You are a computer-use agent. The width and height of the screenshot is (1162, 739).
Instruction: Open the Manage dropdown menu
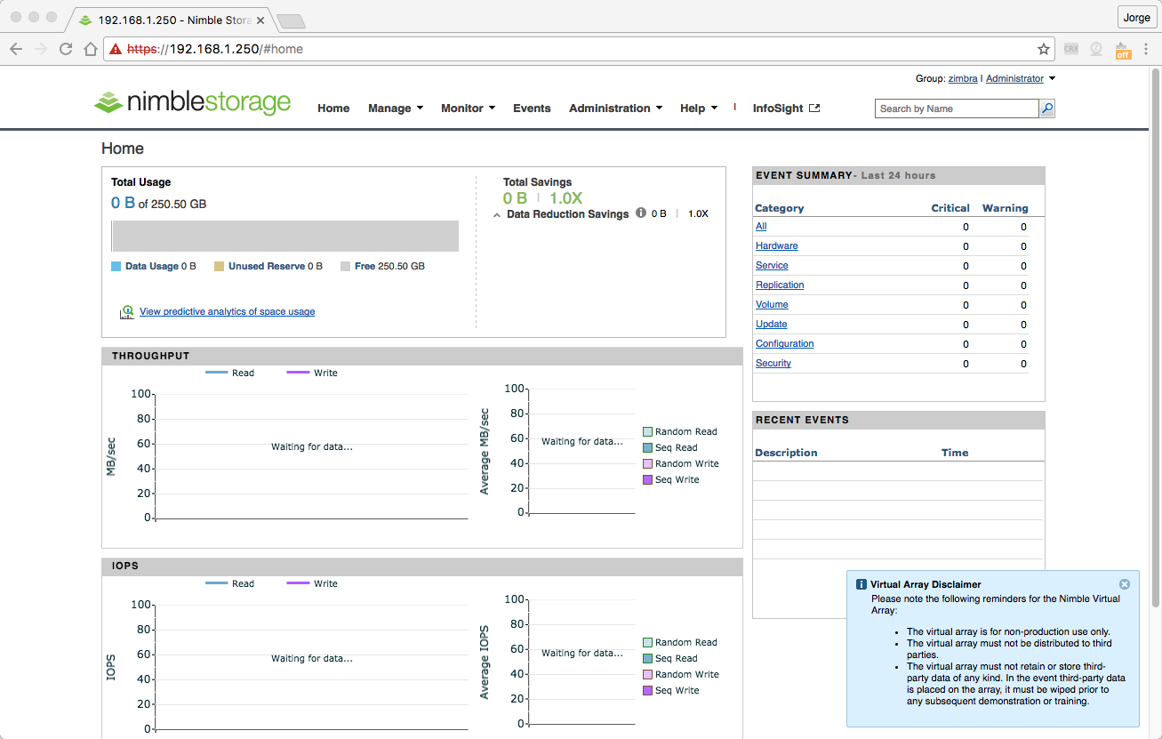click(x=396, y=108)
